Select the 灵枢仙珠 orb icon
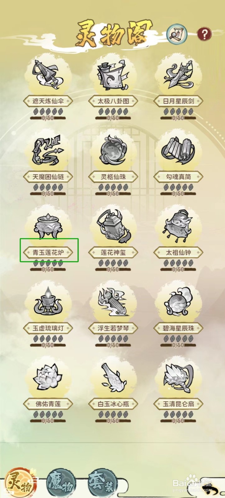225x498 pixels. [113, 150]
